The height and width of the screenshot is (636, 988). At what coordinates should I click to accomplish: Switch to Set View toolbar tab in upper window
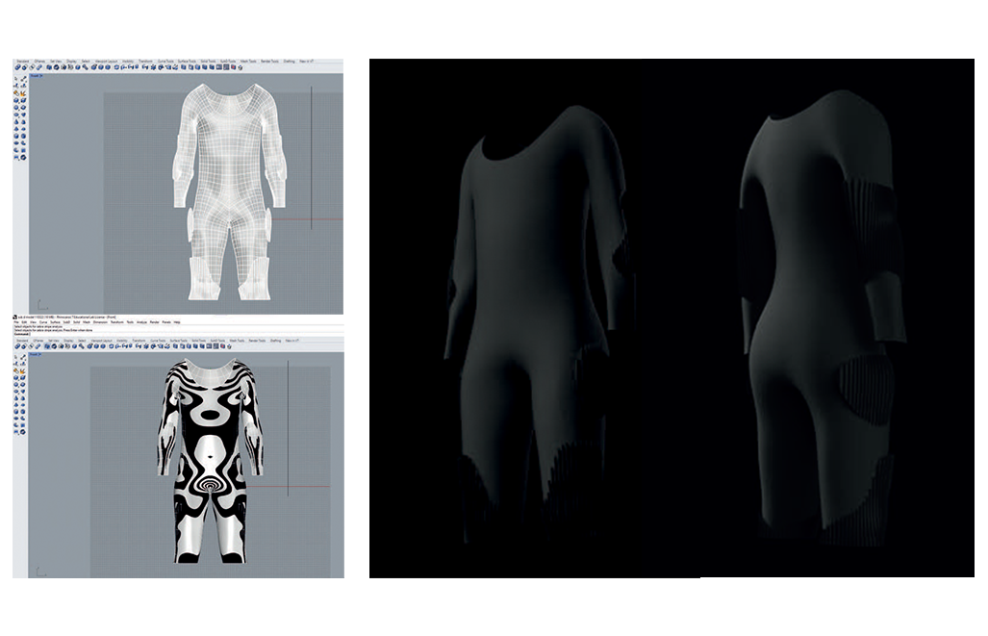[x=56, y=62]
